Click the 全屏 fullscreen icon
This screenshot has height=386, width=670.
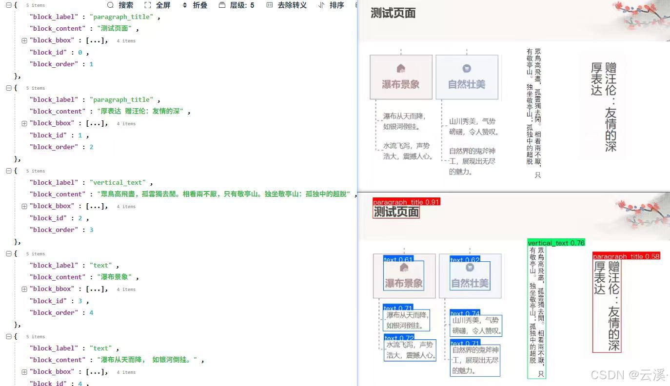pyautogui.click(x=147, y=5)
